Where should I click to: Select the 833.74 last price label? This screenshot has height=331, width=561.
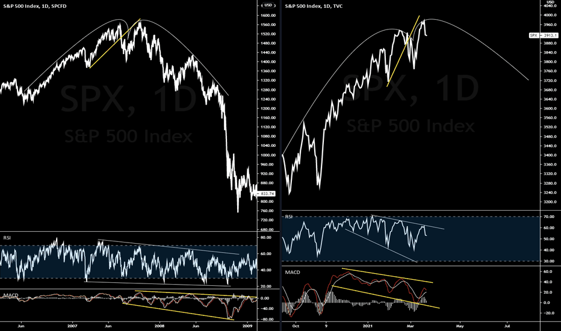click(x=267, y=194)
